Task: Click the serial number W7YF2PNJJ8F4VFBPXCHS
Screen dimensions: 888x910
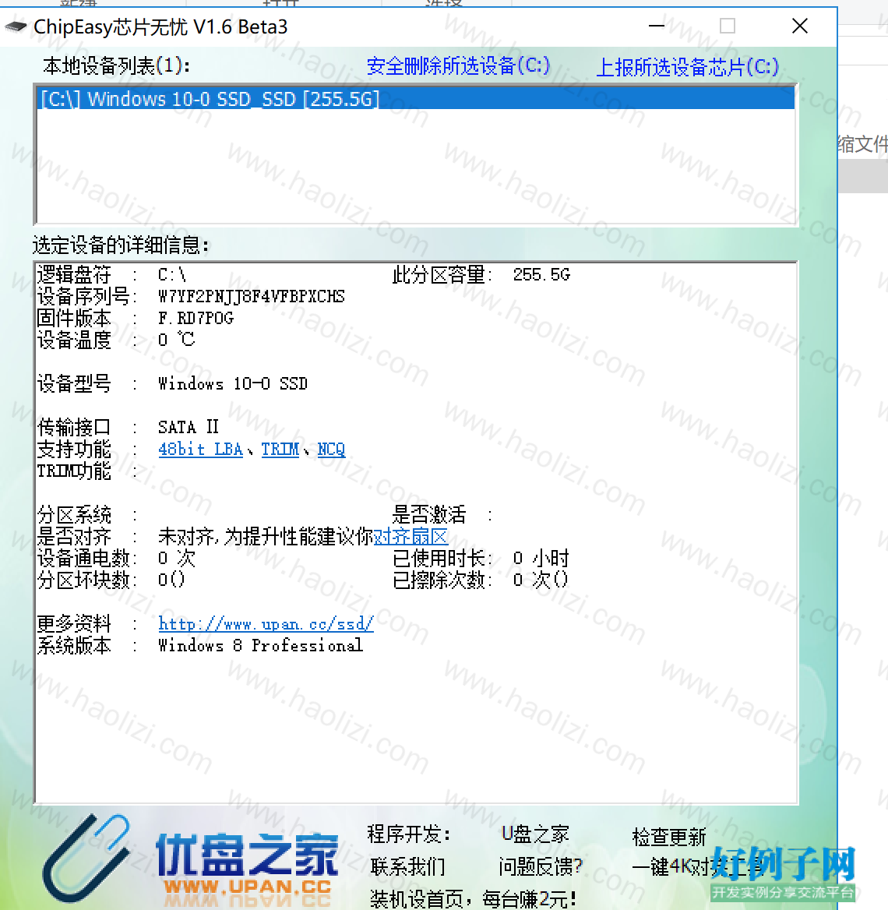Action: coord(252,297)
